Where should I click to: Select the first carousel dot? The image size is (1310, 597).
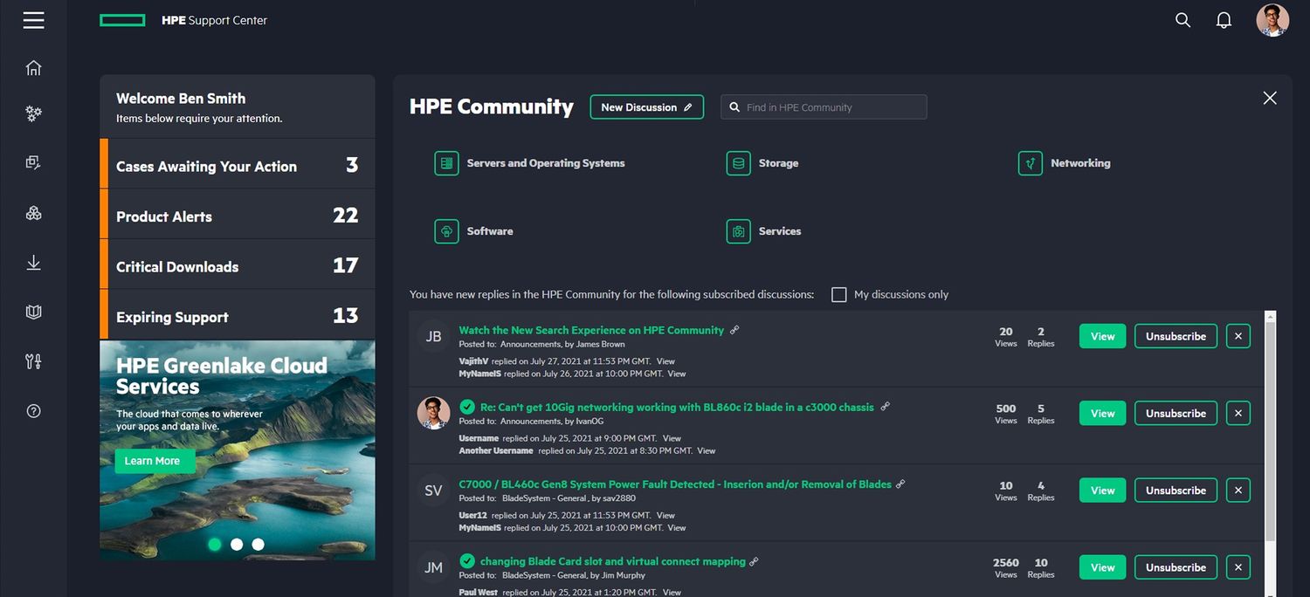tap(215, 544)
